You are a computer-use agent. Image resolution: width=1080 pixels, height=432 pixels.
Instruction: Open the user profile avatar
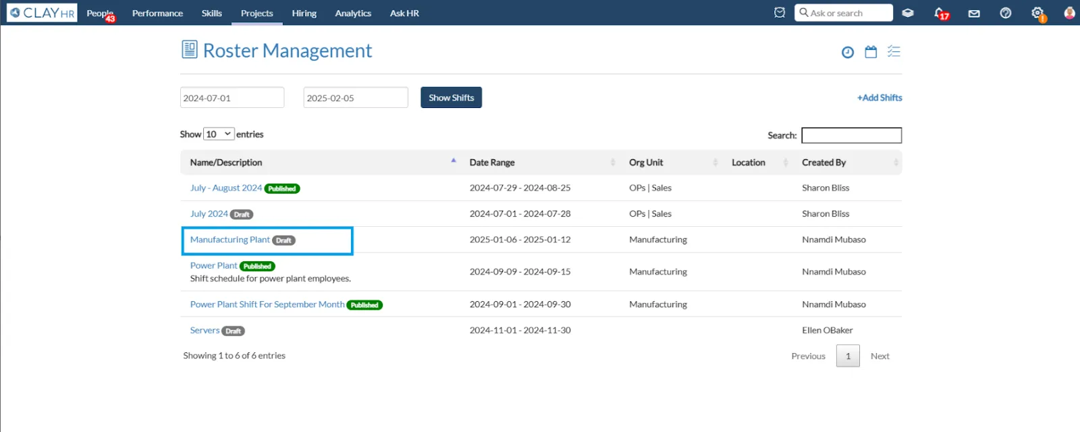point(1069,13)
